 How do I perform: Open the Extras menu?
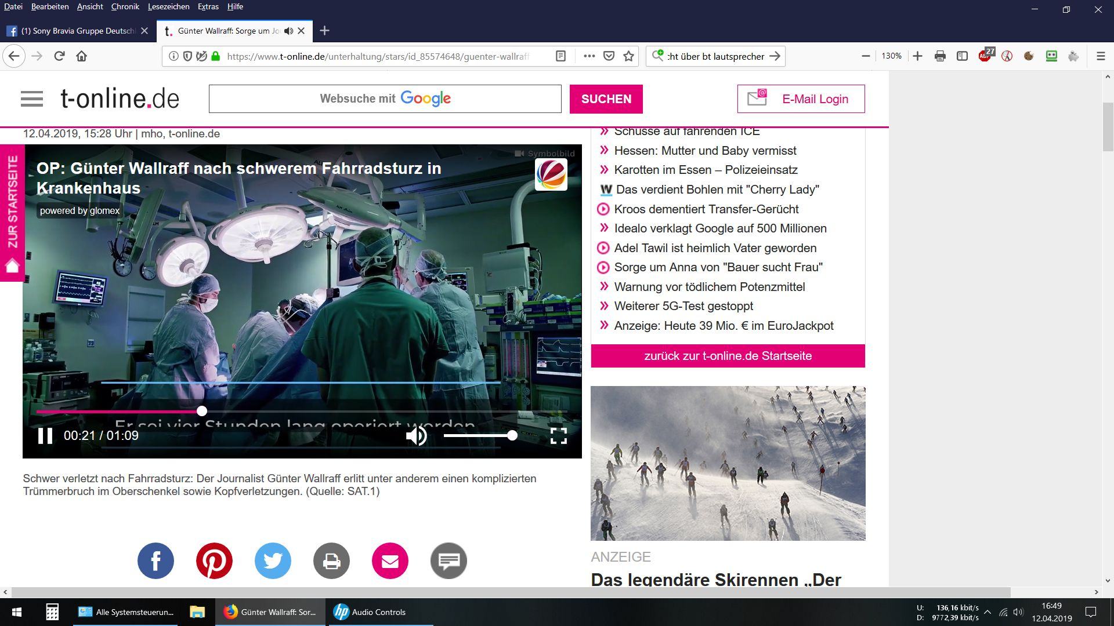tap(208, 6)
